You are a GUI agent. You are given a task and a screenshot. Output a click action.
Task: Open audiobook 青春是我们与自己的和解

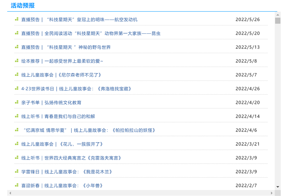(58, 116)
